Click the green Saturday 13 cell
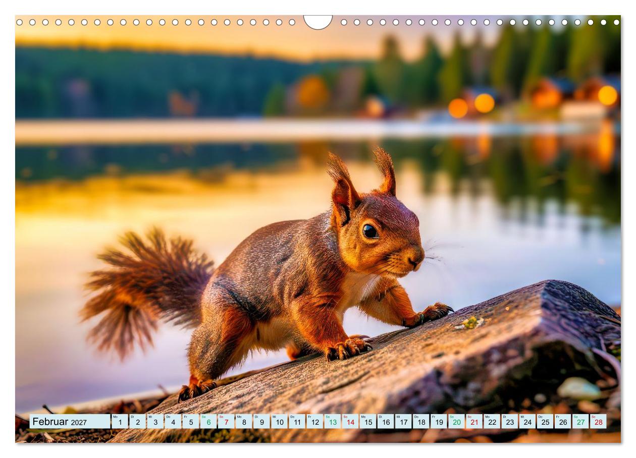 [x=332, y=422]
